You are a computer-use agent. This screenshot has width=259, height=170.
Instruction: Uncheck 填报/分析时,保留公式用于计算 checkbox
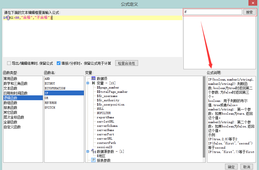click(x=58, y=63)
